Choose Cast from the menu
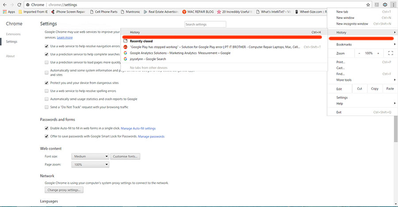The width and height of the screenshot is (398, 207). (x=363, y=68)
